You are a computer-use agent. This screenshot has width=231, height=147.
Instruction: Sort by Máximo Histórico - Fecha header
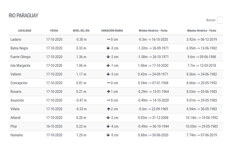point(202,31)
